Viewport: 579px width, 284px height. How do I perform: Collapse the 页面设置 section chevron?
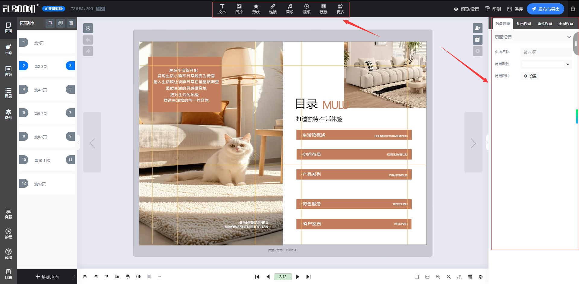pos(569,37)
